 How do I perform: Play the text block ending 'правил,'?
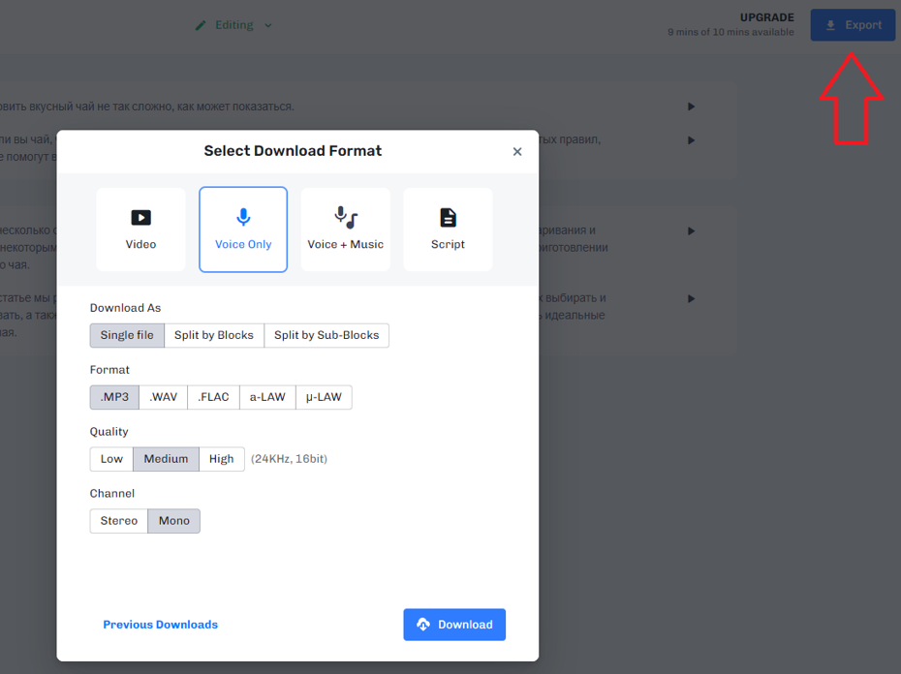pyautogui.click(x=692, y=140)
